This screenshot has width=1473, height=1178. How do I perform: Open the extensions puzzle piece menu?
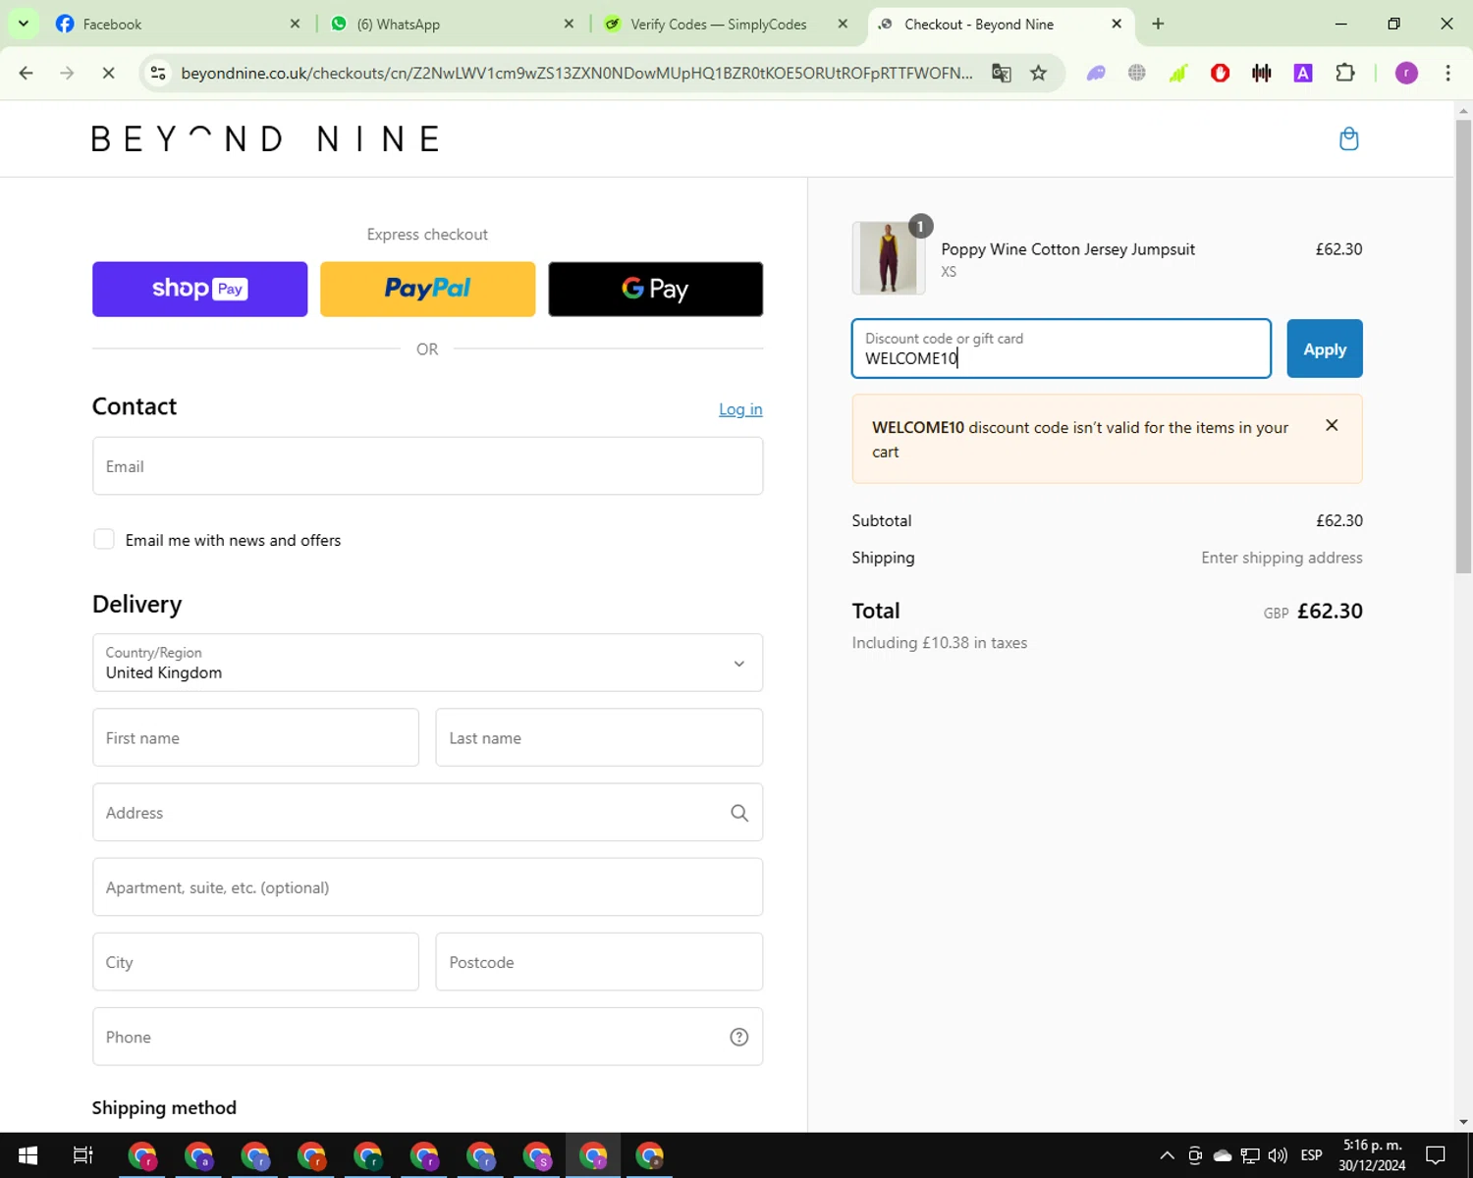tap(1345, 73)
